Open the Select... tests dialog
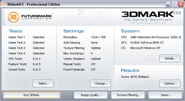This screenshot has width=185, height=101. pos(43,83)
